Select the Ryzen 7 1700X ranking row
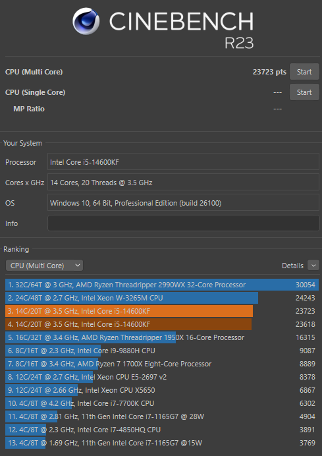Screen dimensions: 322x456 point(162,364)
